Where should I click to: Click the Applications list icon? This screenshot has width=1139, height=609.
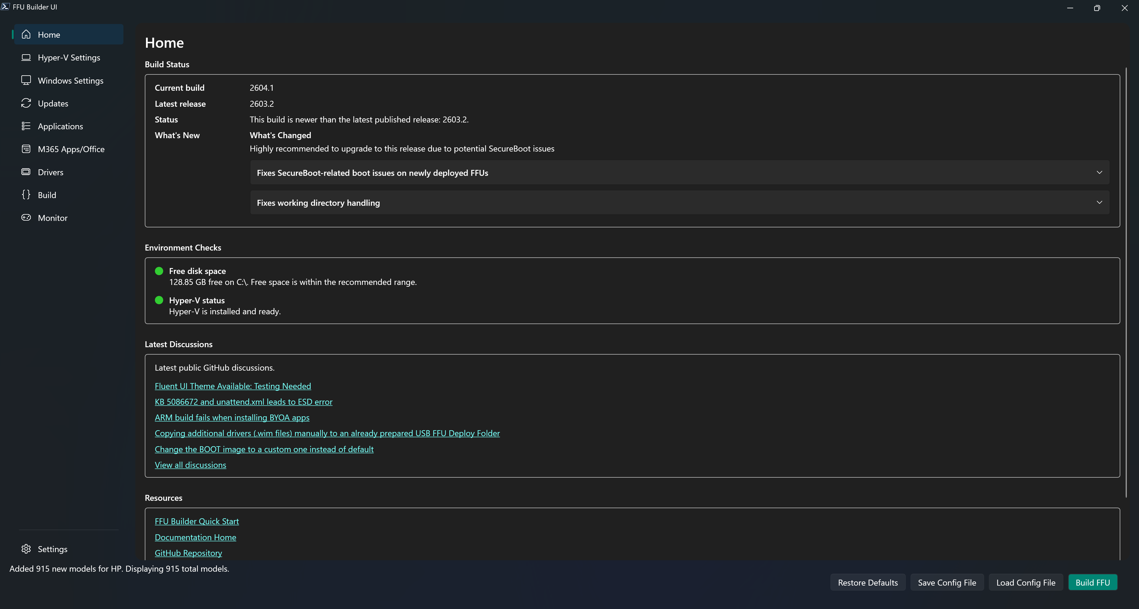[26, 126]
